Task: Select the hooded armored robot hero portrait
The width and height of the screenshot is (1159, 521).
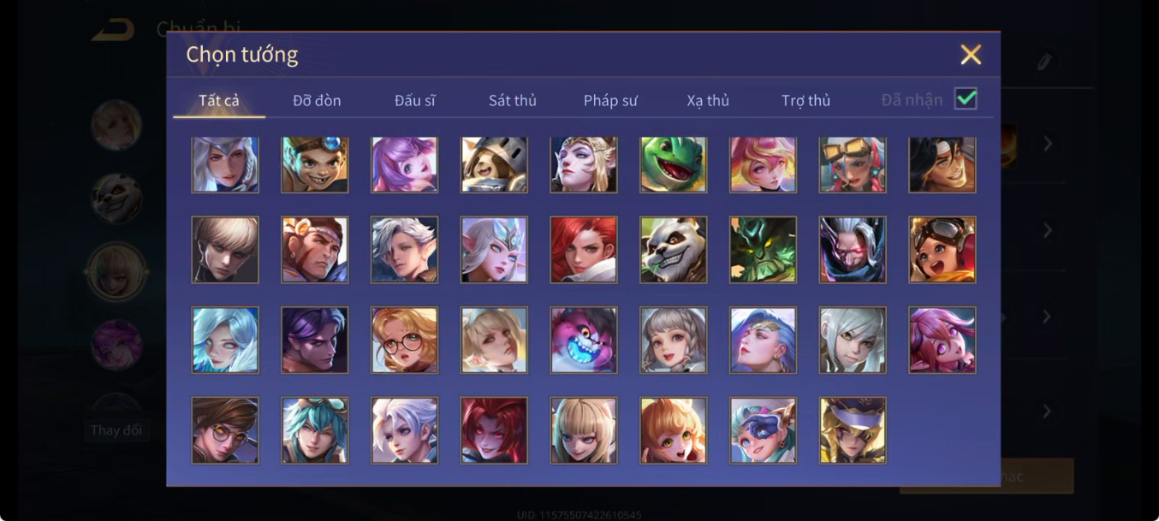Action: (x=494, y=164)
